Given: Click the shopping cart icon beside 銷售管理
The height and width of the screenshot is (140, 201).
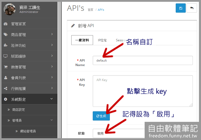Looking at the screenshot, I should 6,67.
